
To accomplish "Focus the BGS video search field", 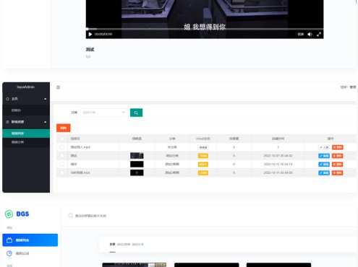I will click(x=90, y=216).
